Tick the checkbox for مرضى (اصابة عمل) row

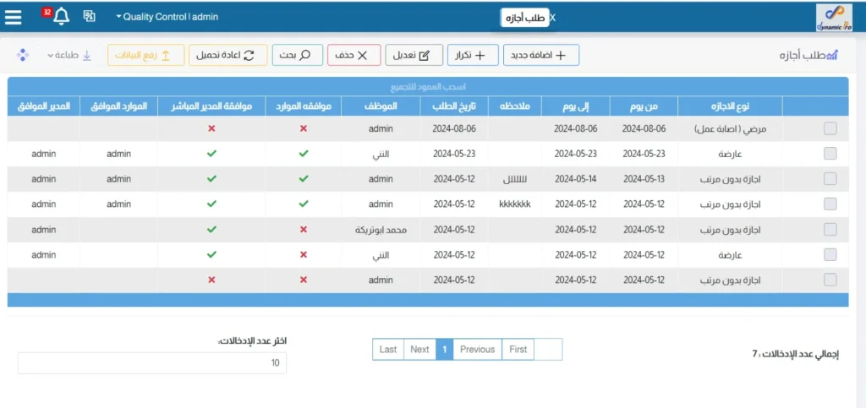tap(830, 128)
